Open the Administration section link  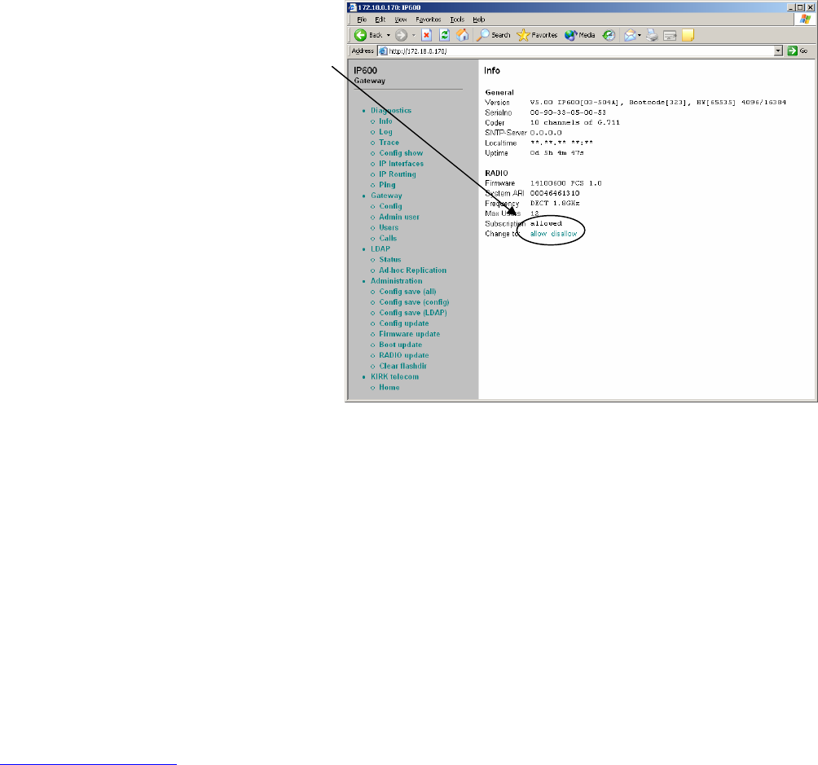point(397,281)
